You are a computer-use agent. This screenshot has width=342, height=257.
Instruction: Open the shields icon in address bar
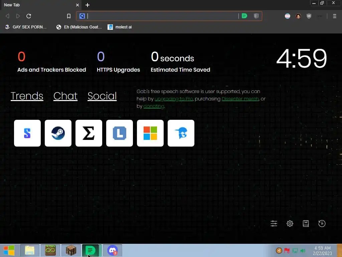pyautogui.click(x=256, y=16)
